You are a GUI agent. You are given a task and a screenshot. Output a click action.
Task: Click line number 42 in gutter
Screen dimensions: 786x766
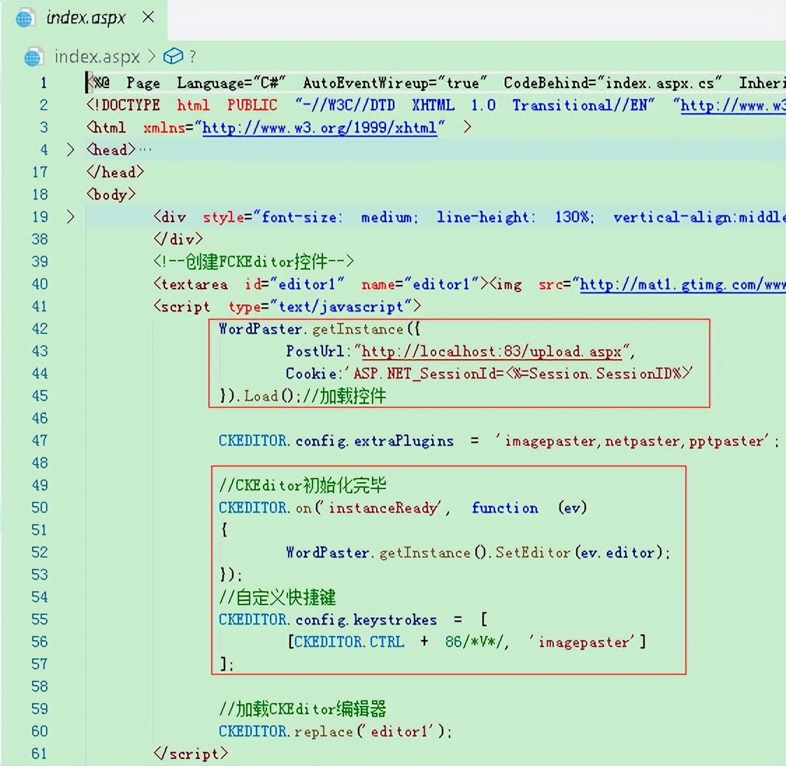(x=40, y=328)
